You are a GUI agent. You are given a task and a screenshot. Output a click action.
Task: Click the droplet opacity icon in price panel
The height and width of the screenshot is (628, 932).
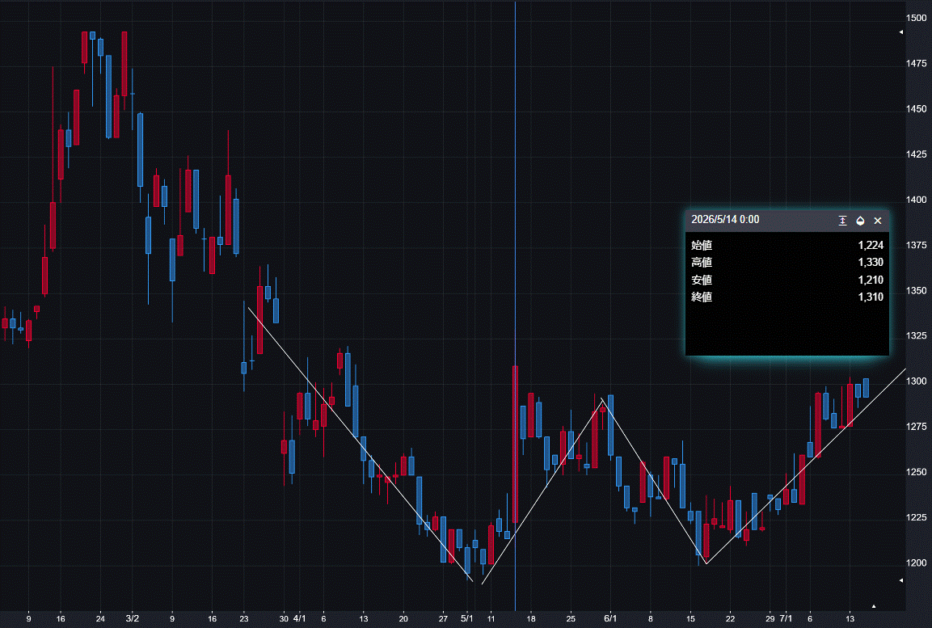pos(860,221)
